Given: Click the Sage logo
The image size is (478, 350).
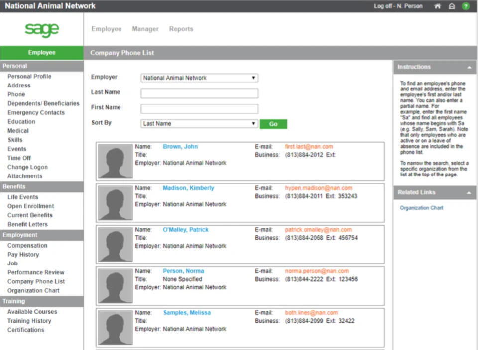Looking at the screenshot, I should [x=41, y=30].
